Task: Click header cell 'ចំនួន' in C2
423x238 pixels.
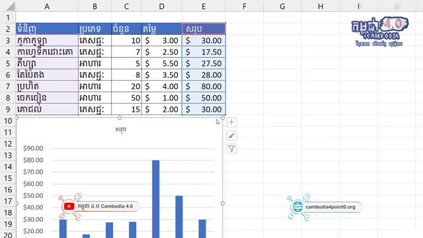Action: click(x=126, y=29)
